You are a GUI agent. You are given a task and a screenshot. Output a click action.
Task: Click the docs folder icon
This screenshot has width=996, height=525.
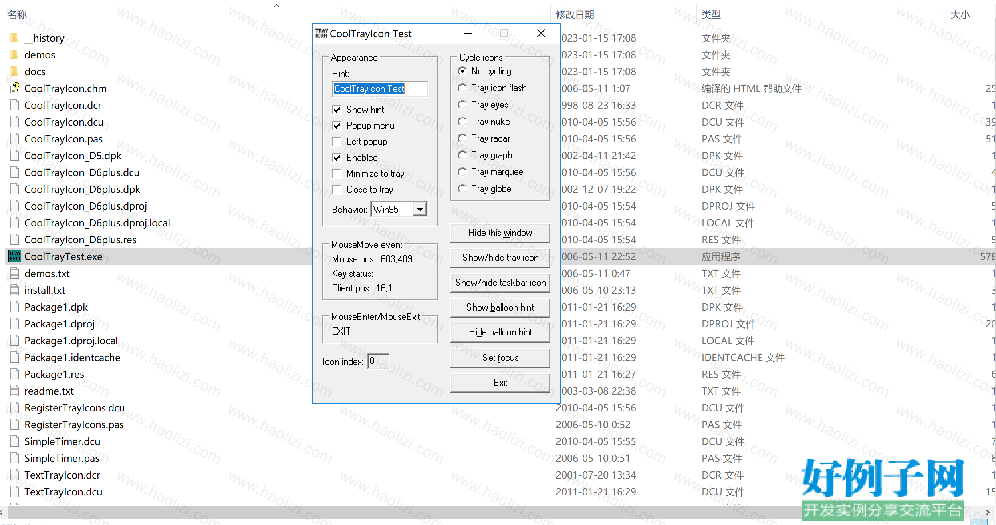click(14, 72)
